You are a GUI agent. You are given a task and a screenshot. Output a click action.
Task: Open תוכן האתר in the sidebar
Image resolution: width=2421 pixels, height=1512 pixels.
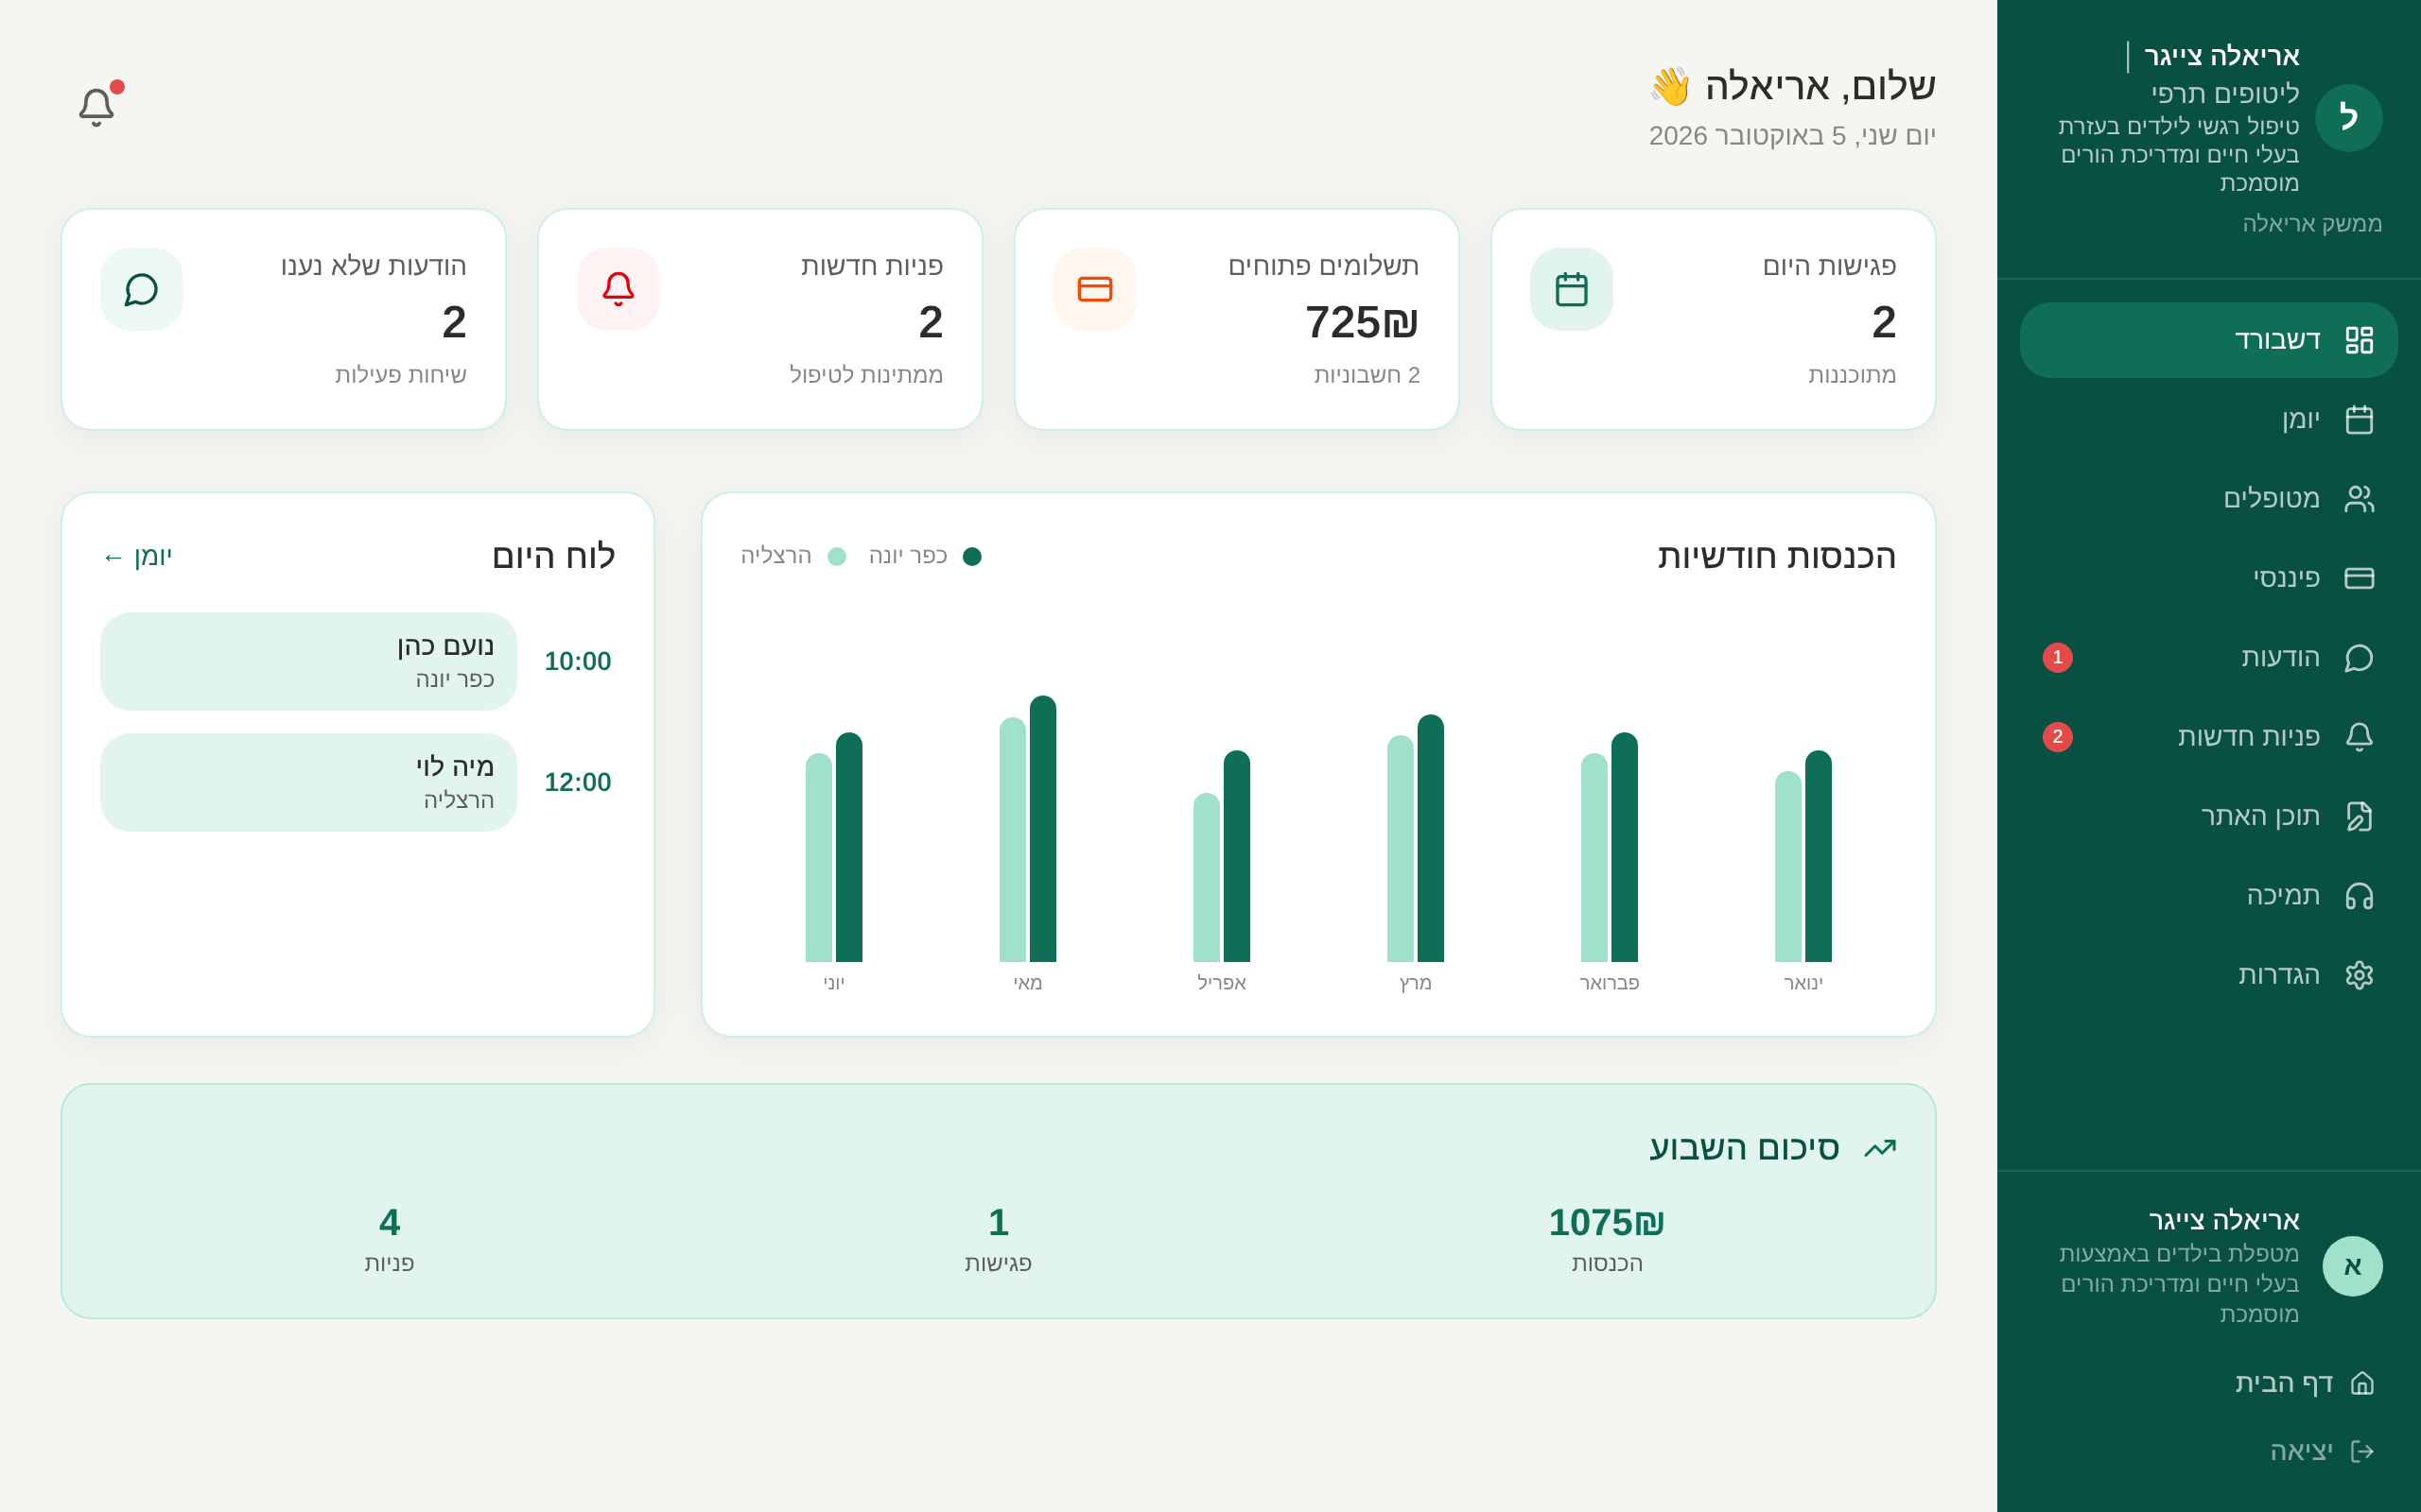(x=2208, y=816)
